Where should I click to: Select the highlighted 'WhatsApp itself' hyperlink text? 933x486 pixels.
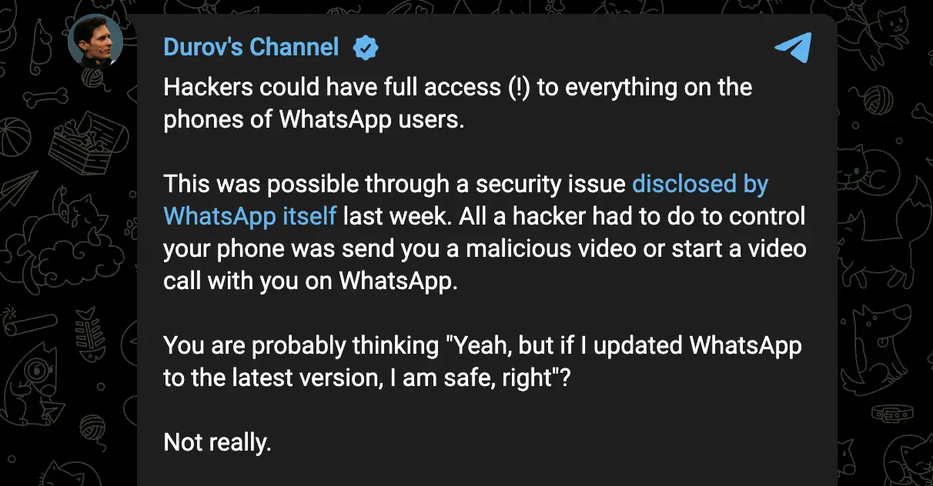click(249, 216)
